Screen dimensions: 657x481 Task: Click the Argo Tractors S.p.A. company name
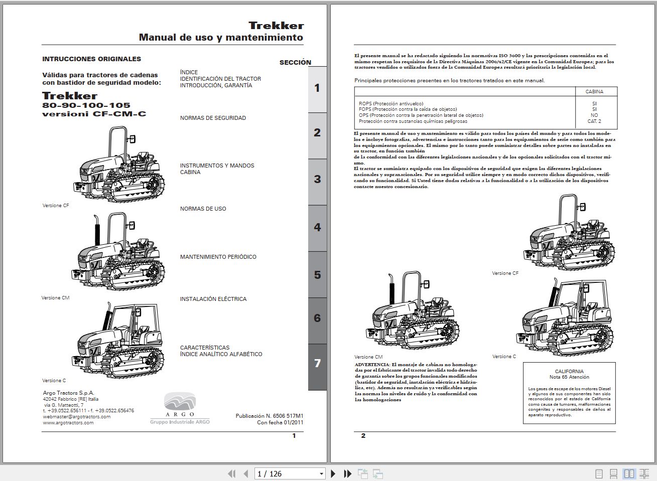68,393
